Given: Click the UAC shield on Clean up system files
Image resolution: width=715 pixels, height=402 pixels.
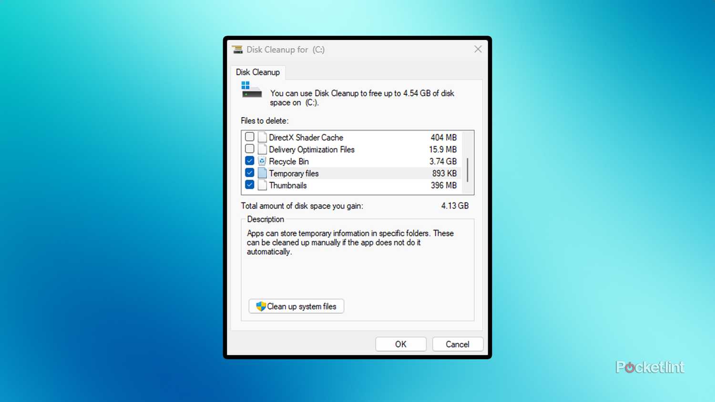Looking at the screenshot, I should coord(260,306).
